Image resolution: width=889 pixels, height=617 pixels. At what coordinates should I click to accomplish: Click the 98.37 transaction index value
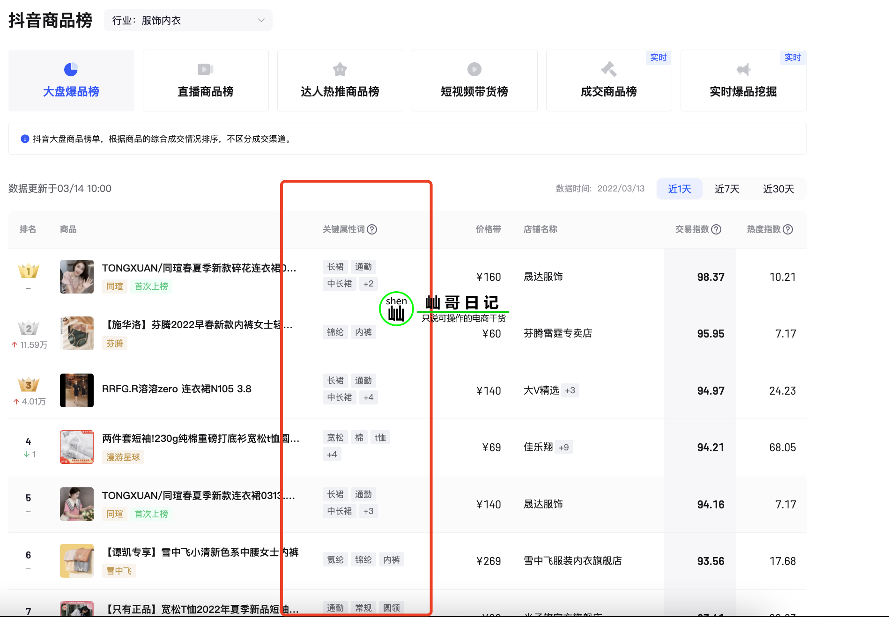[711, 277]
